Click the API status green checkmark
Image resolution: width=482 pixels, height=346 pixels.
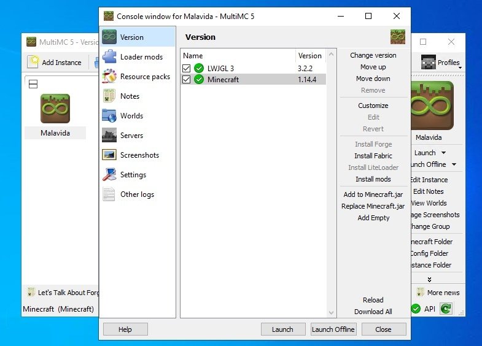(x=416, y=309)
